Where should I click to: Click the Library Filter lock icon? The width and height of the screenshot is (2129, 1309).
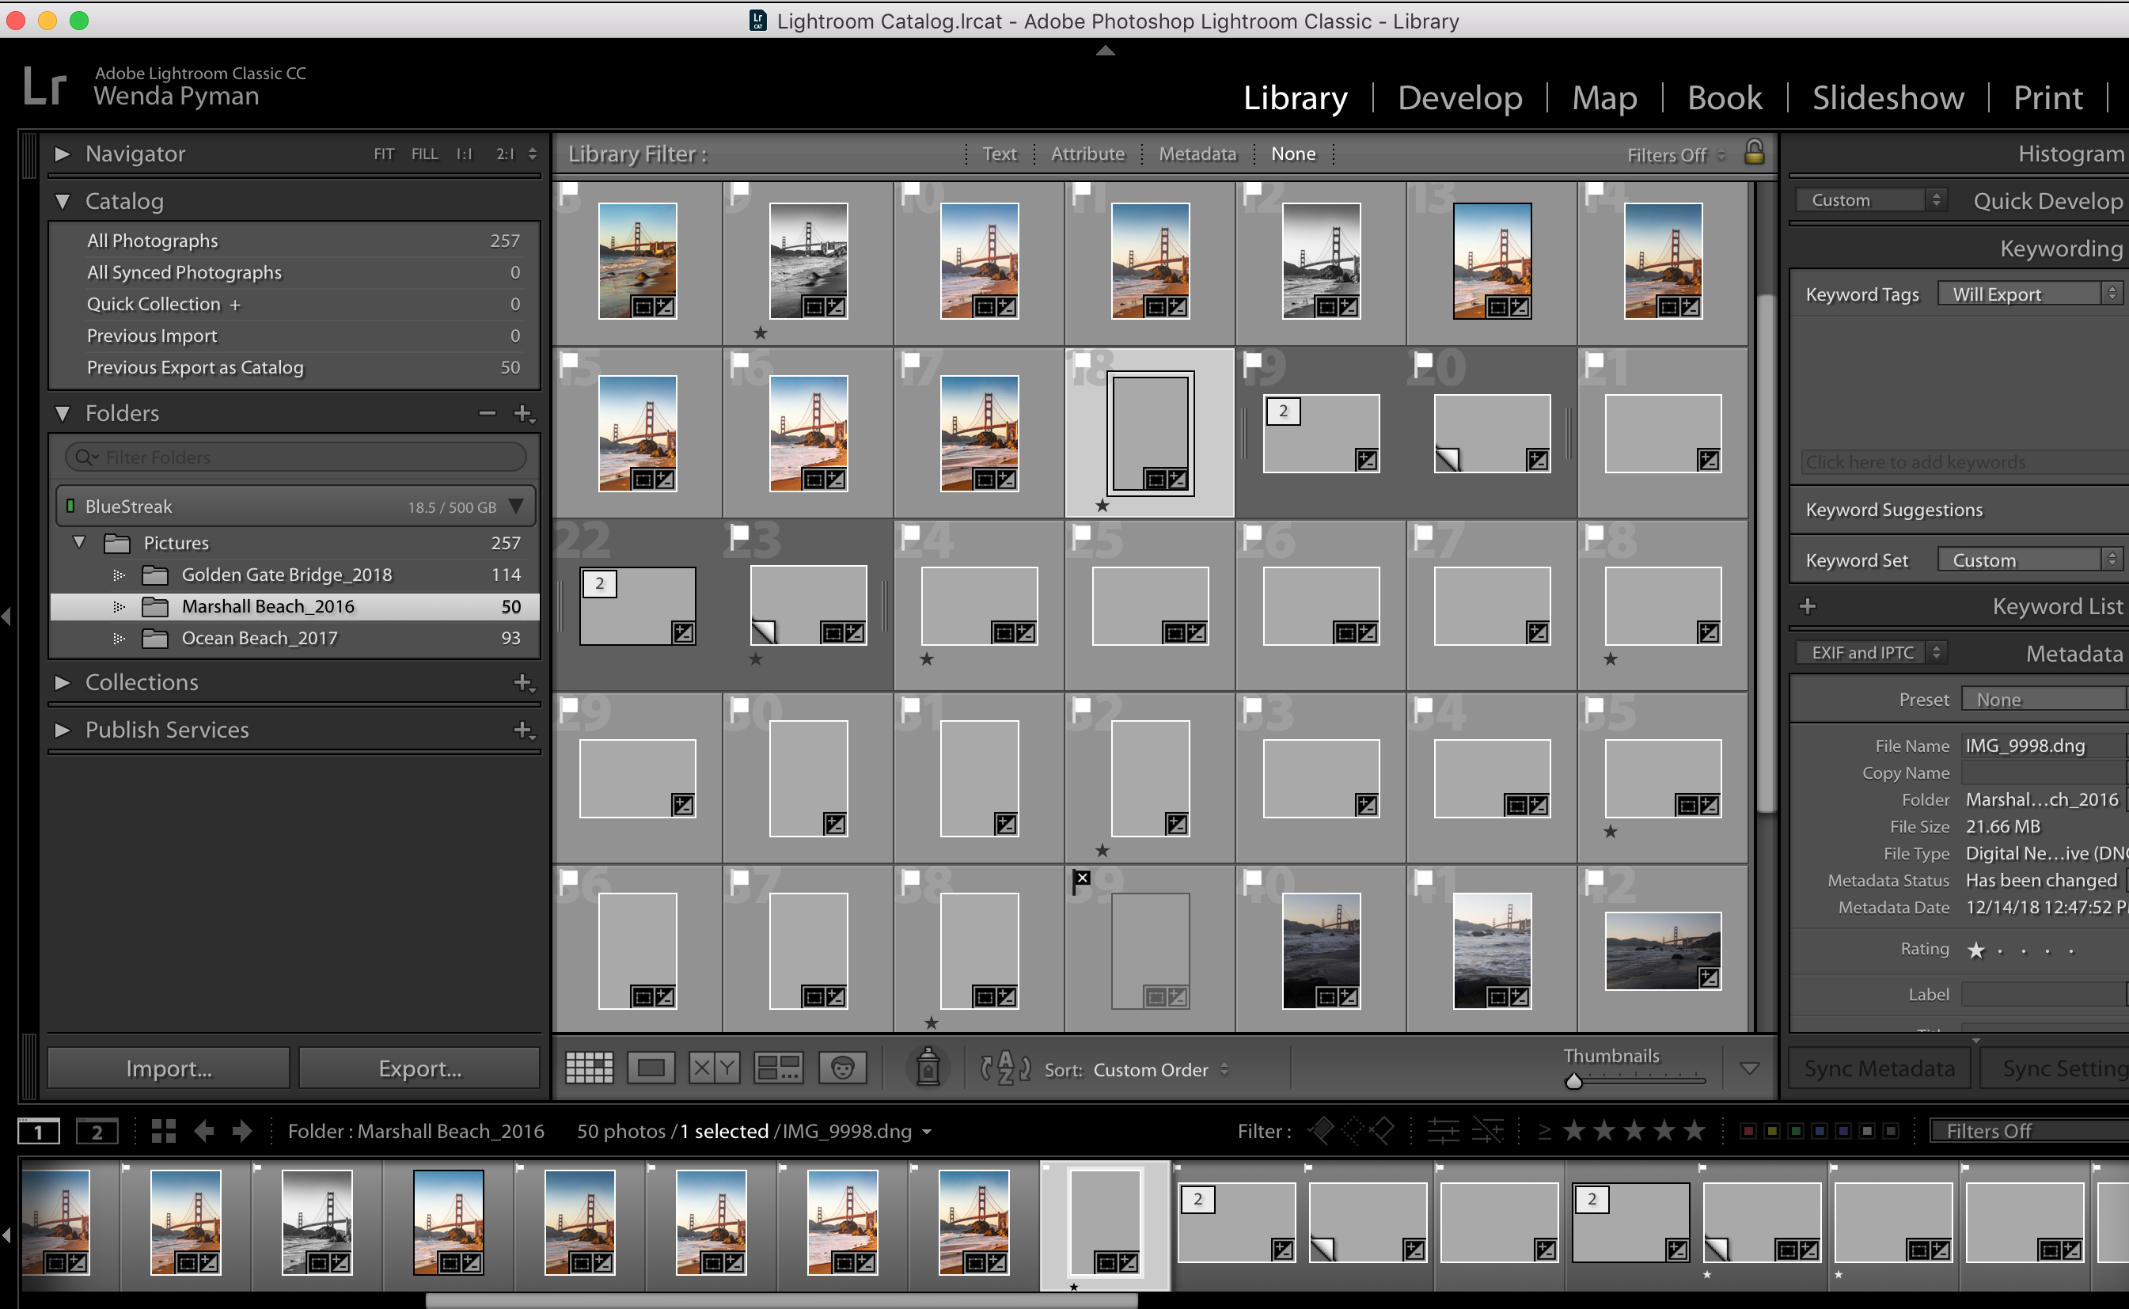[1753, 153]
